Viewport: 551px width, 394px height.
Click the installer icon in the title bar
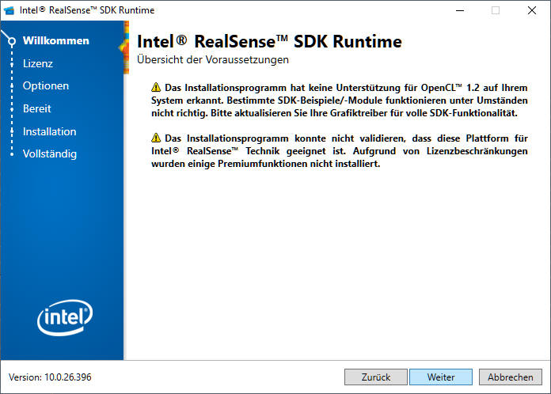pyautogui.click(x=9, y=10)
